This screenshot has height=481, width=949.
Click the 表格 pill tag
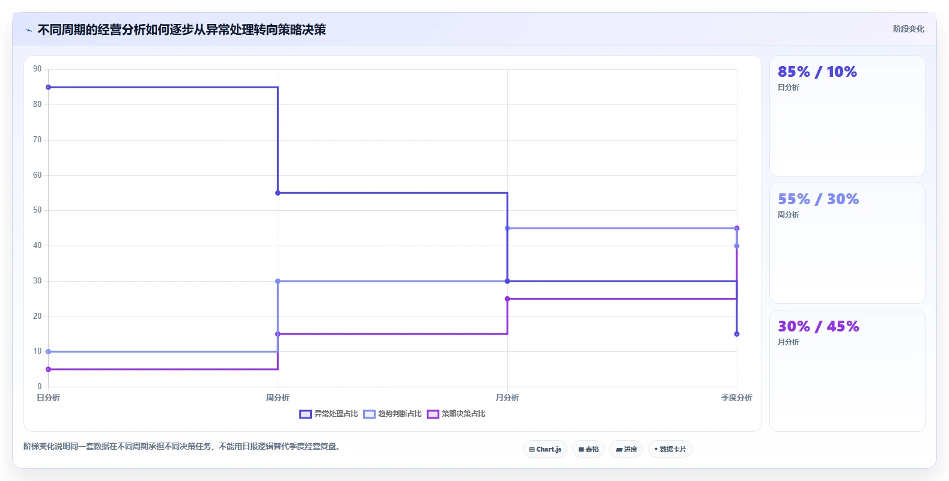point(588,449)
